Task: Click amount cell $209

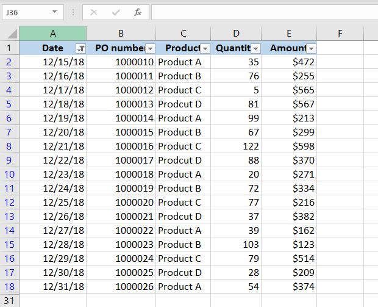Action: pos(289,272)
